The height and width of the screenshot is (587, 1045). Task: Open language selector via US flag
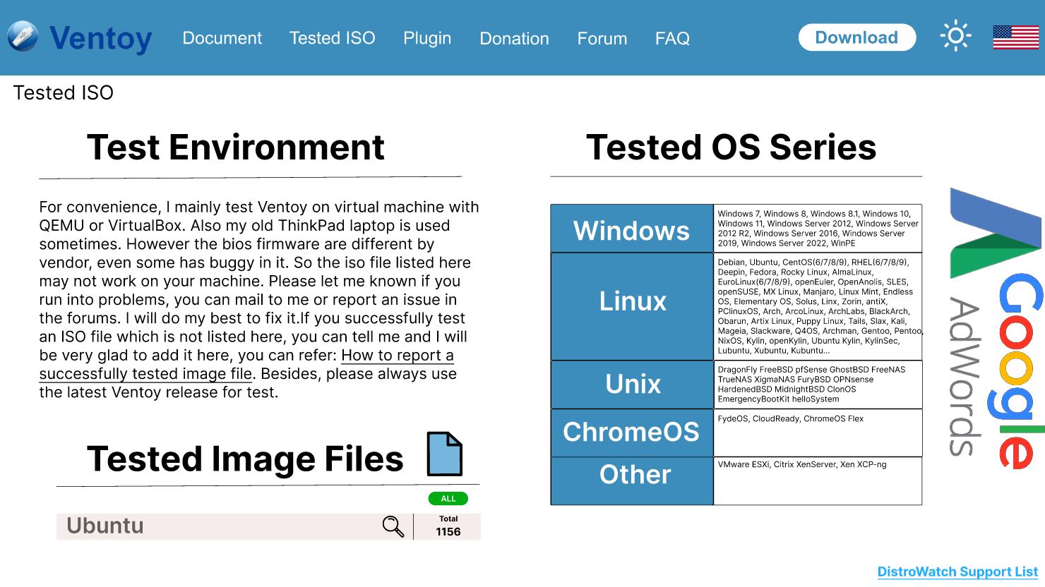click(1015, 37)
